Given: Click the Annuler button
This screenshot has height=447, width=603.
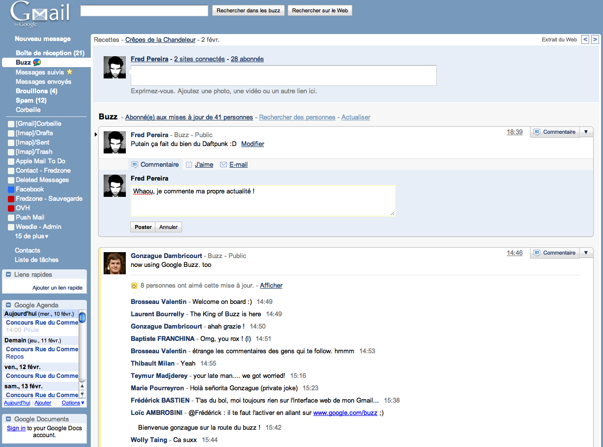Looking at the screenshot, I should (x=169, y=227).
